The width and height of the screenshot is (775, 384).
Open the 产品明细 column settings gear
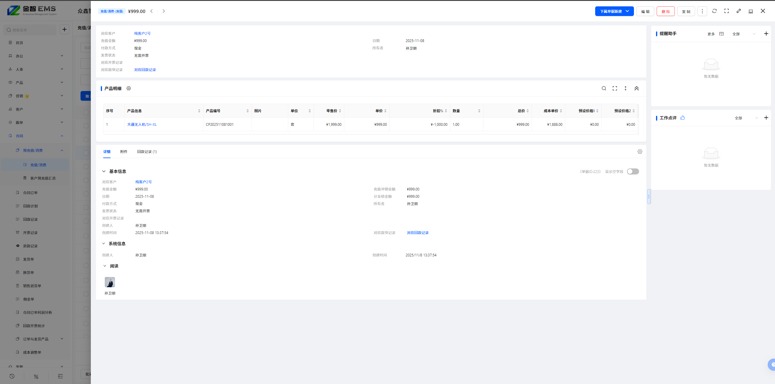tap(129, 88)
